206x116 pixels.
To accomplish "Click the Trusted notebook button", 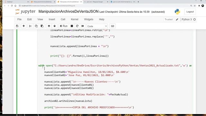I will [x=169, y=19].
